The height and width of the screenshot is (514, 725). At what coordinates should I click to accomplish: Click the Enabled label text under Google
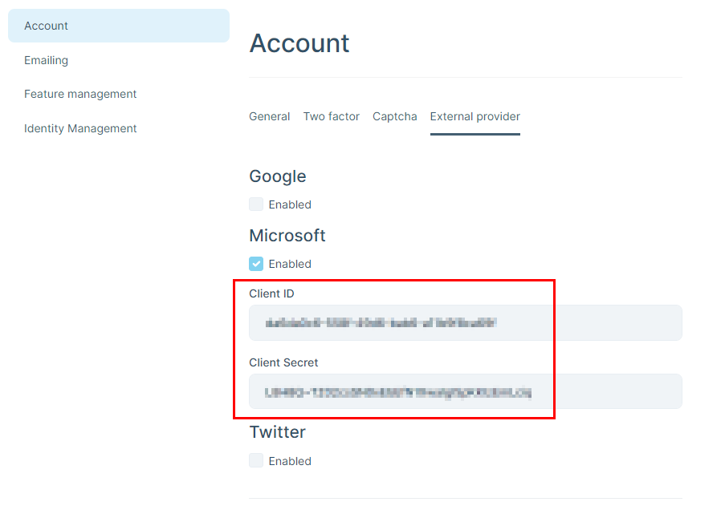[290, 204]
